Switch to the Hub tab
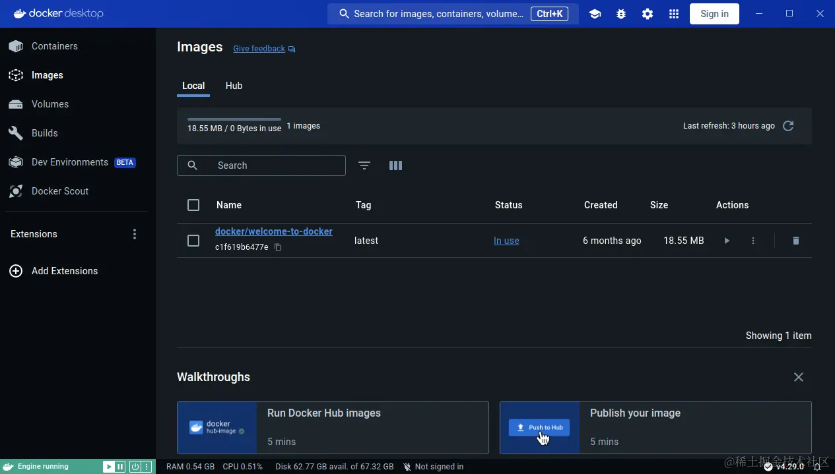The width and height of the screenshot is (835, 474). [x=234, y=86]
